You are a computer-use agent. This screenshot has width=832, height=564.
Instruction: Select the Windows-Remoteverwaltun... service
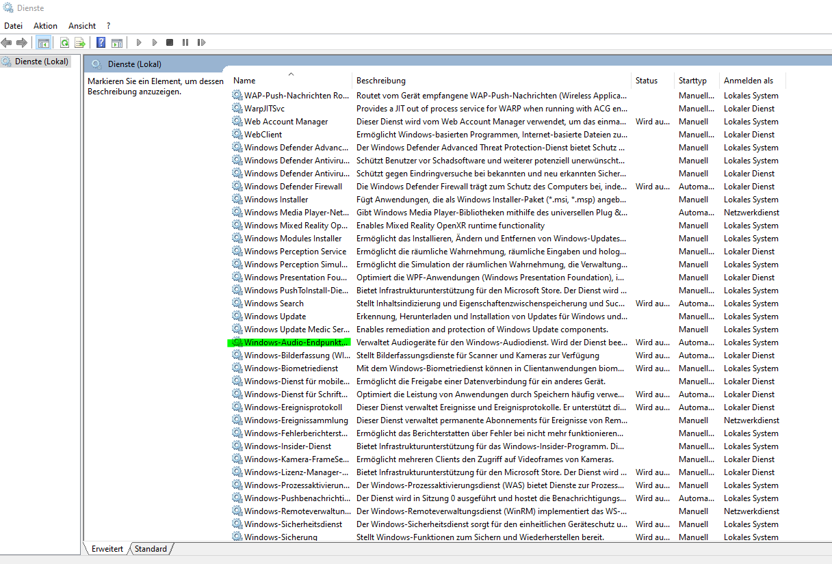pos(297,511)
